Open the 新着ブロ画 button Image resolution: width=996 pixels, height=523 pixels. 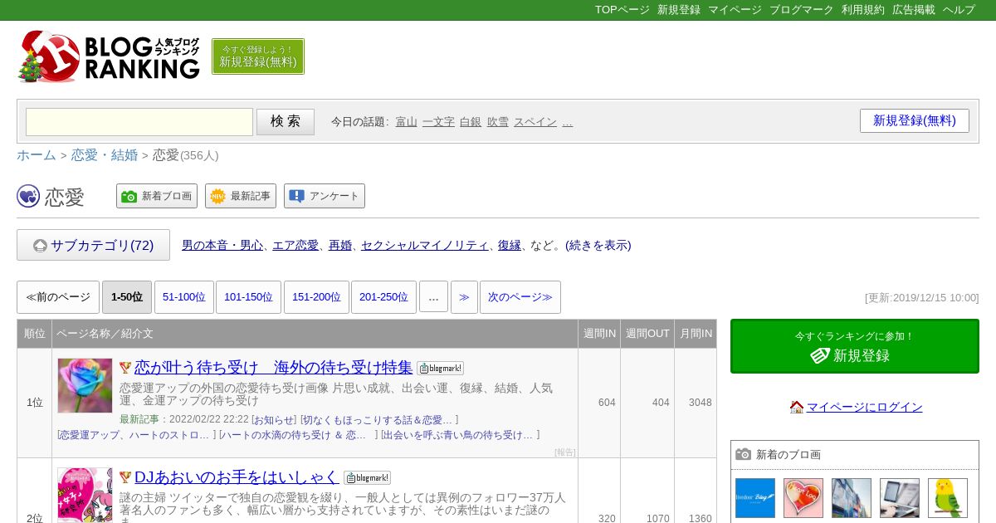(157, 196)
